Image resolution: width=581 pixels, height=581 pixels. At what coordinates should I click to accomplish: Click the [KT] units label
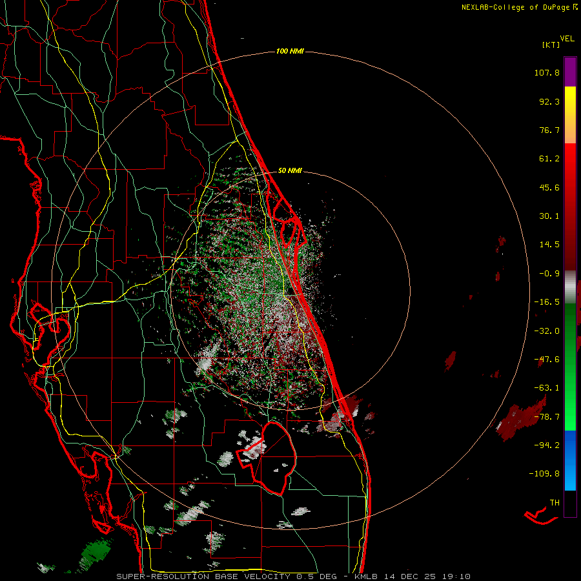[x=551, y=45]
